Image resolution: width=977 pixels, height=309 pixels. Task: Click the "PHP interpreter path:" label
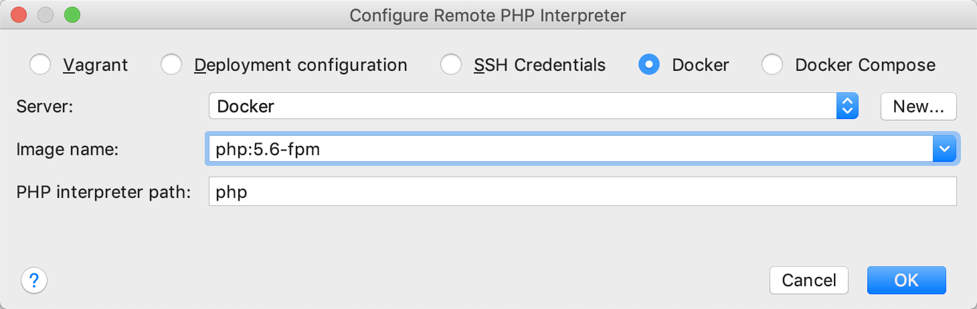(x=104, y=192)
